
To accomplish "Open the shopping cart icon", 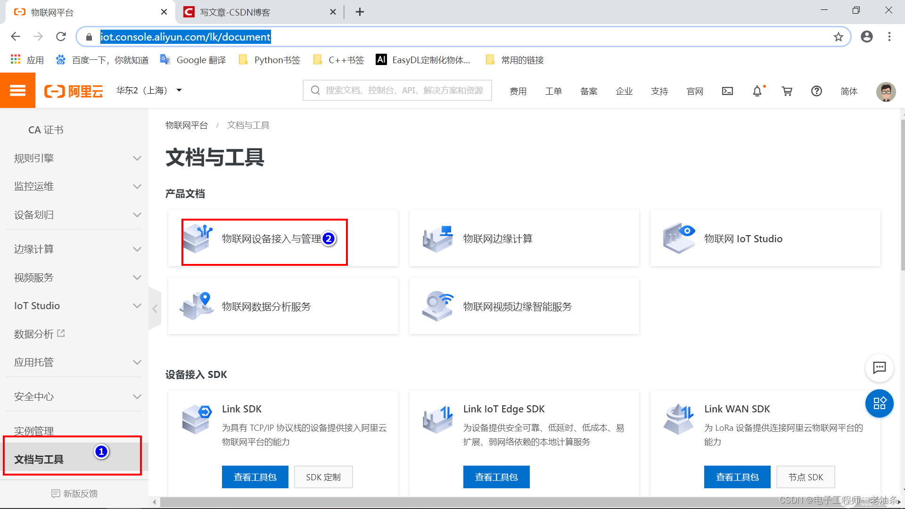I will 787,91.
